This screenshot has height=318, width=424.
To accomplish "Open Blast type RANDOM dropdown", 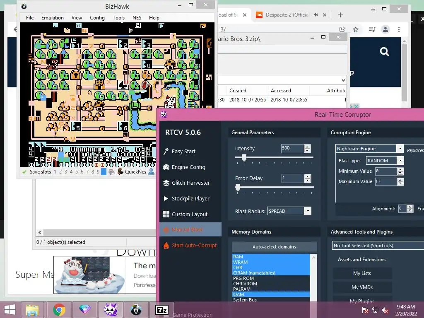I will coord(400,161).
